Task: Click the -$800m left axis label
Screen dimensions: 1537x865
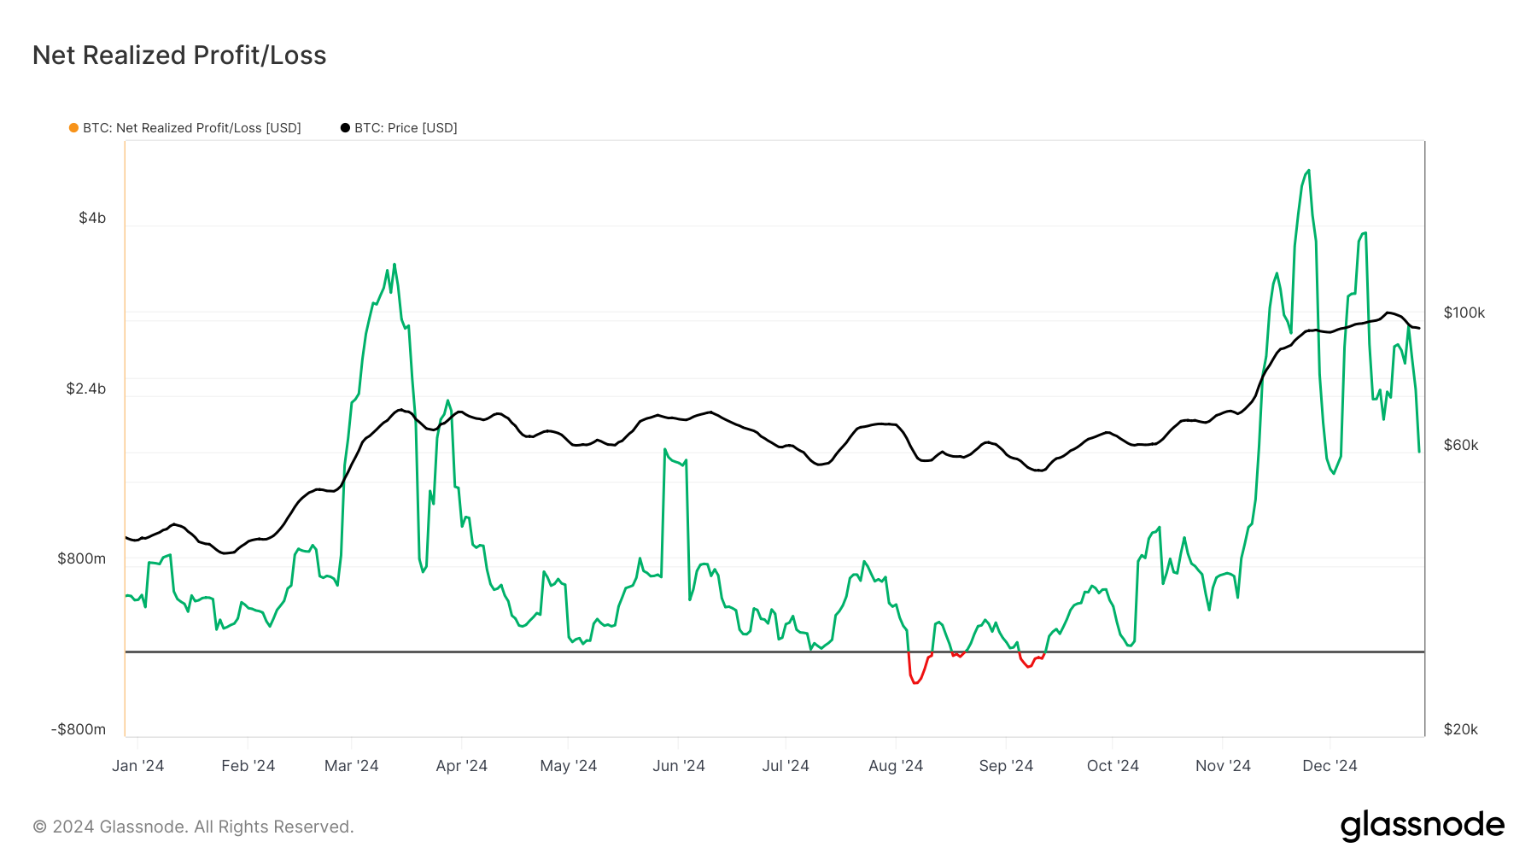Action: point(79,729)
